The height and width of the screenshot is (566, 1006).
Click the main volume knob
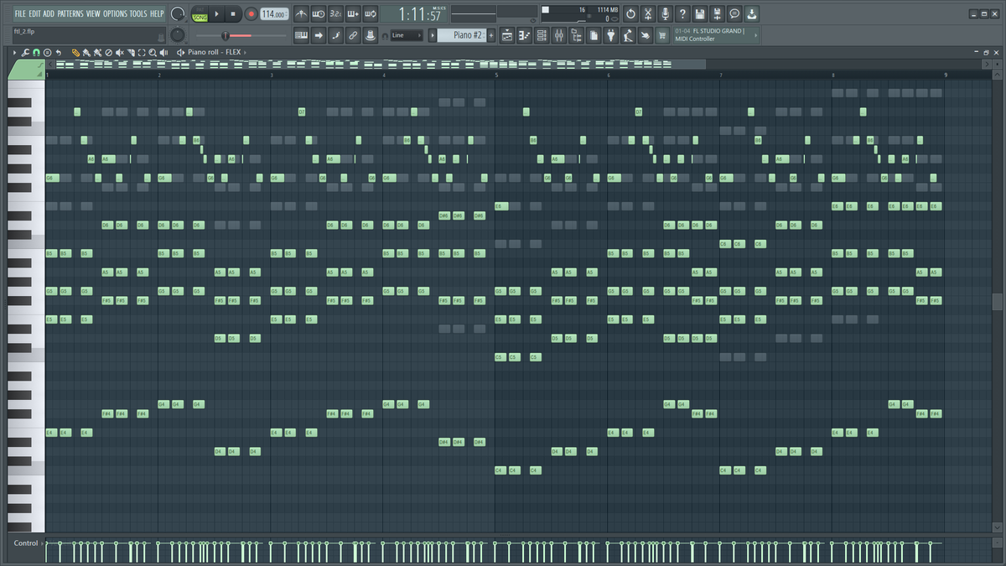point(178,14)
